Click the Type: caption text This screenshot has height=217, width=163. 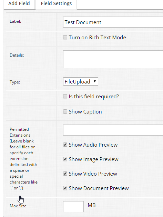pos(15,82)
